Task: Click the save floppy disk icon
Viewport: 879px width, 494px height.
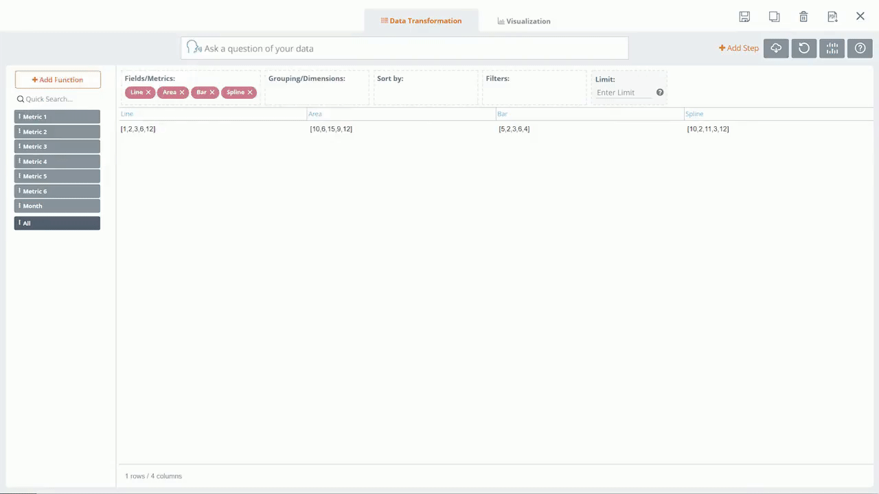Action: click(744, 17)
